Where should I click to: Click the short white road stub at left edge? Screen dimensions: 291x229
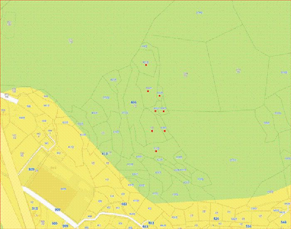(9, 98)
